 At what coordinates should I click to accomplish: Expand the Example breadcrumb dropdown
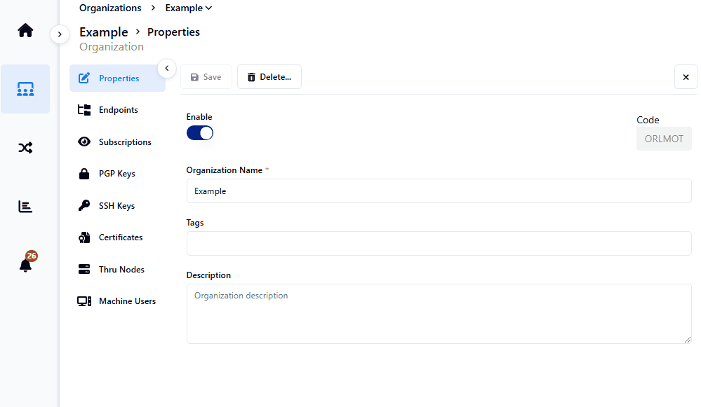click(189, 8)
